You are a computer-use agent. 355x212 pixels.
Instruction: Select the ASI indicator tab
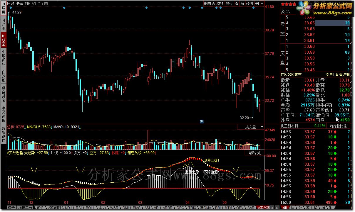pos(148,208)
